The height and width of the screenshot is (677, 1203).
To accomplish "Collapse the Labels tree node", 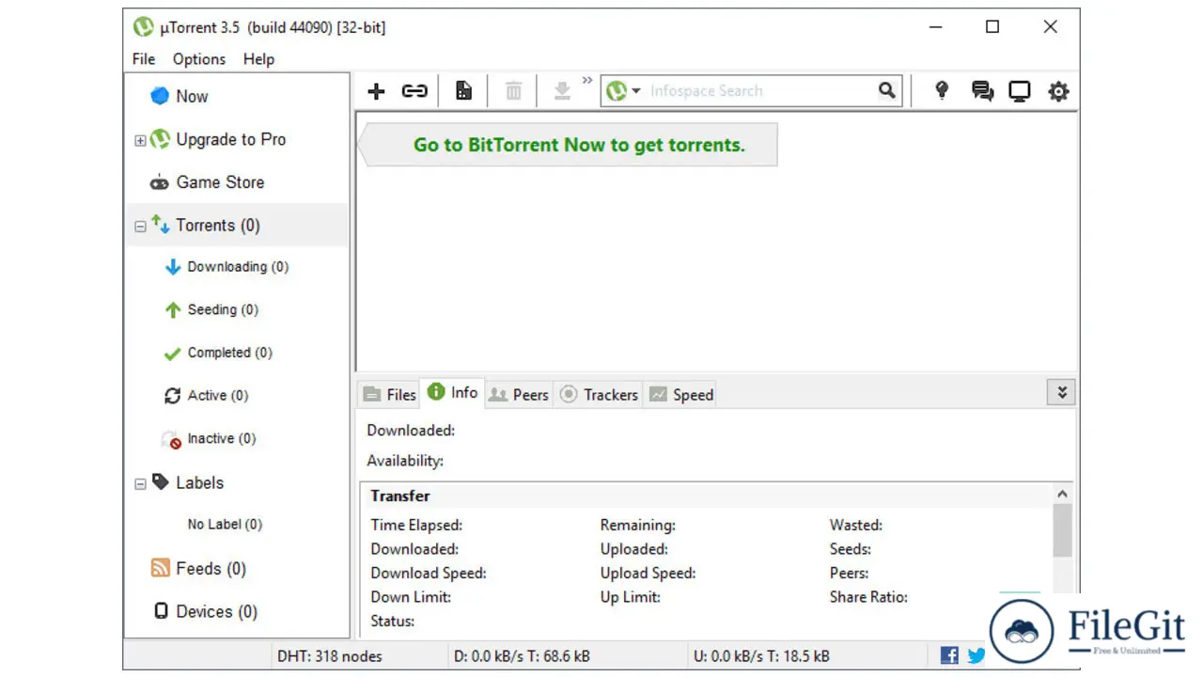I will click(140, 483).
